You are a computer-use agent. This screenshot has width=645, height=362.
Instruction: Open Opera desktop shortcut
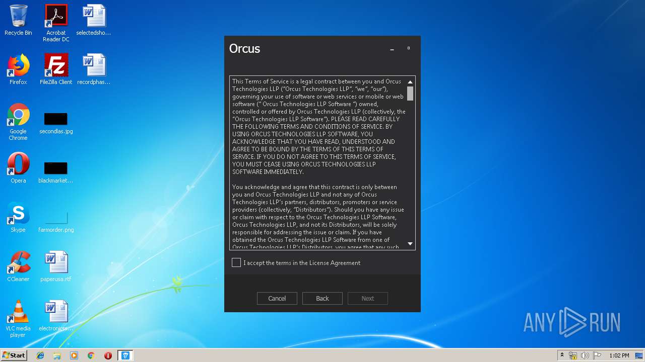[18, 168]
